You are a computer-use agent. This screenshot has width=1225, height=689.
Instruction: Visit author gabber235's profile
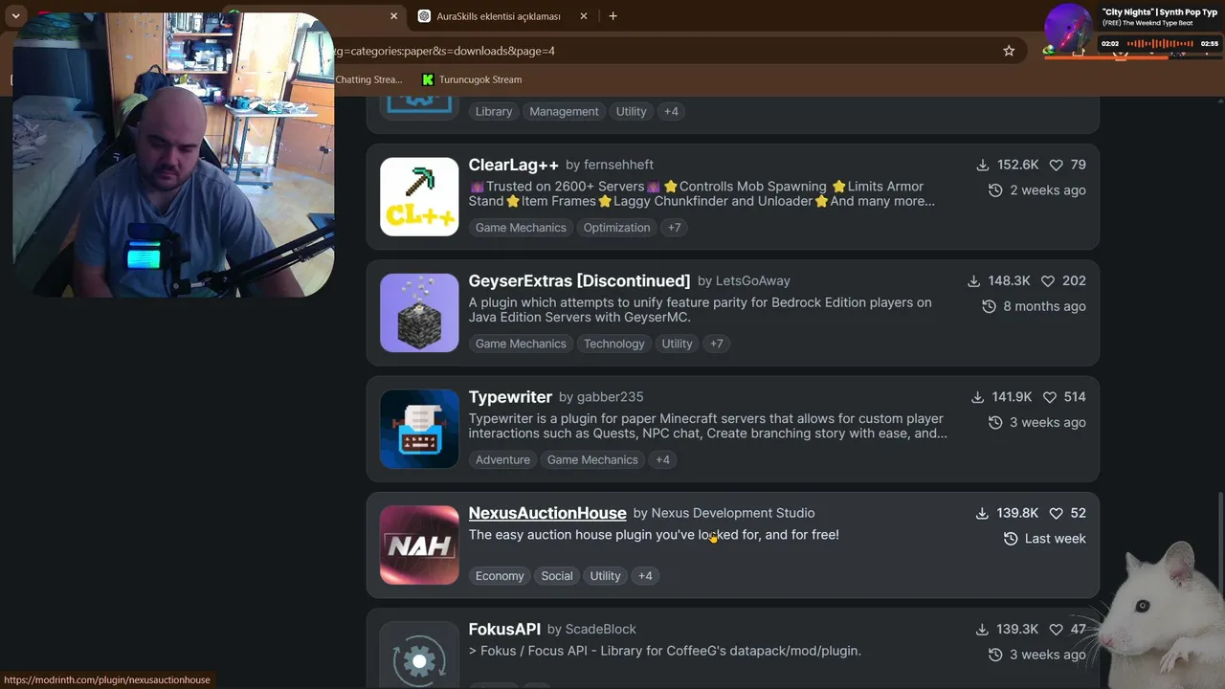coord(610,397)
